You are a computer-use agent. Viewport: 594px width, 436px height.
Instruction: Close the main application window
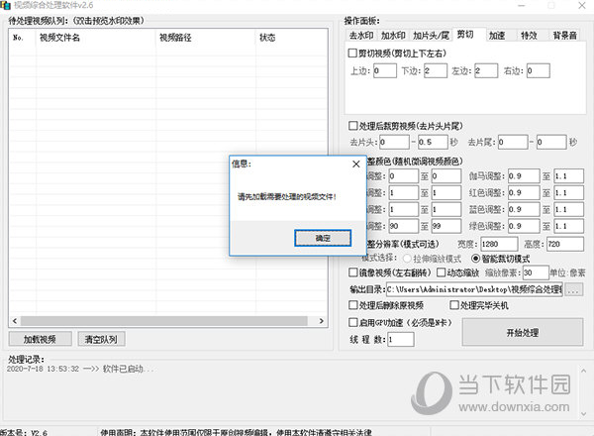[x=582, y=6]
